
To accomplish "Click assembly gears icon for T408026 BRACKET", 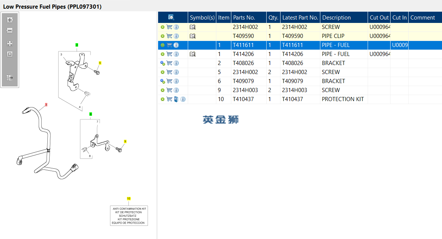I will tap(163, 63).
